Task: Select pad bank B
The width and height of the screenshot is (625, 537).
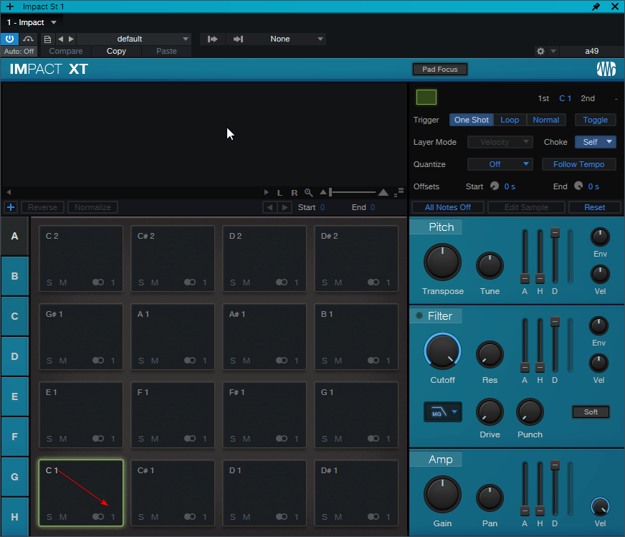Action: pos(14,276)
